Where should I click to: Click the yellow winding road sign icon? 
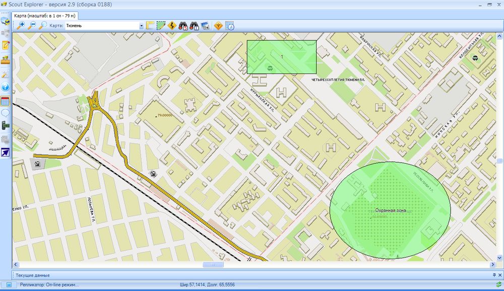point(172,26)
